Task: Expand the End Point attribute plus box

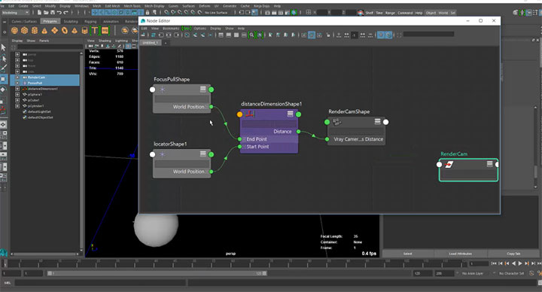Action: [x=244, y=139]
